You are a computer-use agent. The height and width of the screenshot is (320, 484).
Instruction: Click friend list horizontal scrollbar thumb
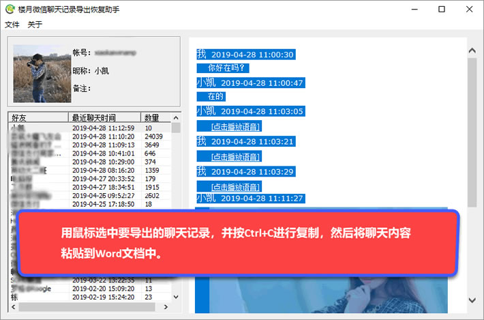click(87, 307)
